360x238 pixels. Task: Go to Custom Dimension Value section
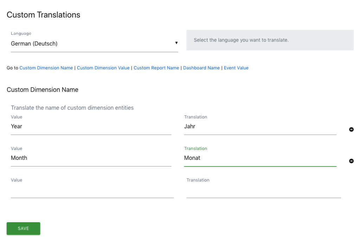point(103,68)
